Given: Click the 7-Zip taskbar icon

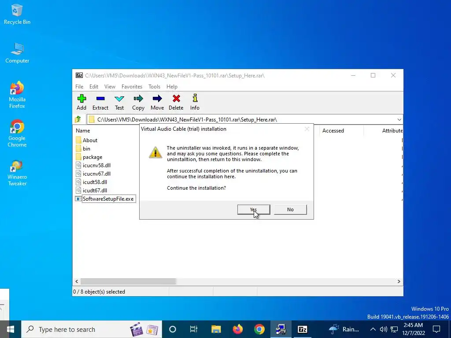Looking at the screenshot, I should click(302, 329).
